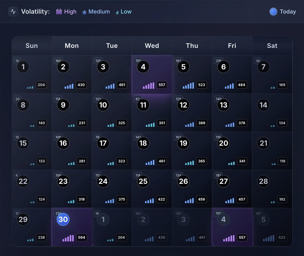Viewport: 304px width, 256px height.
Task: Click the 457 value badge
Action: (242, 199)
